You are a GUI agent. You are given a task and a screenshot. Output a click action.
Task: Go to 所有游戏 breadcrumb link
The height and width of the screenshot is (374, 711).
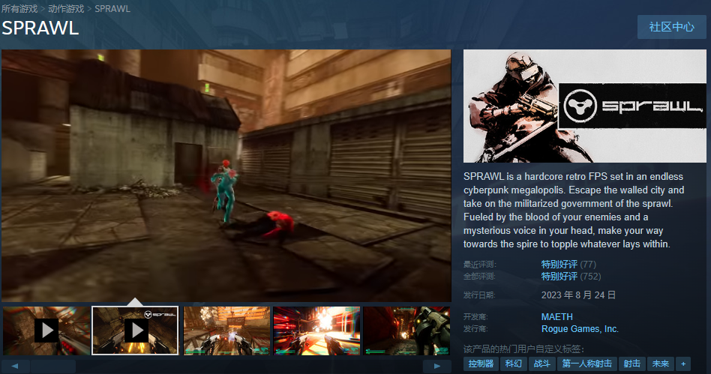19,8
